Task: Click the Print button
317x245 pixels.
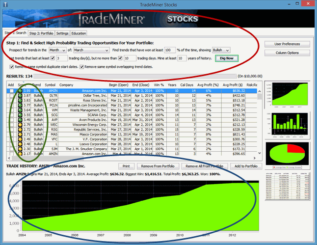Action: click(x=126, y=166)
